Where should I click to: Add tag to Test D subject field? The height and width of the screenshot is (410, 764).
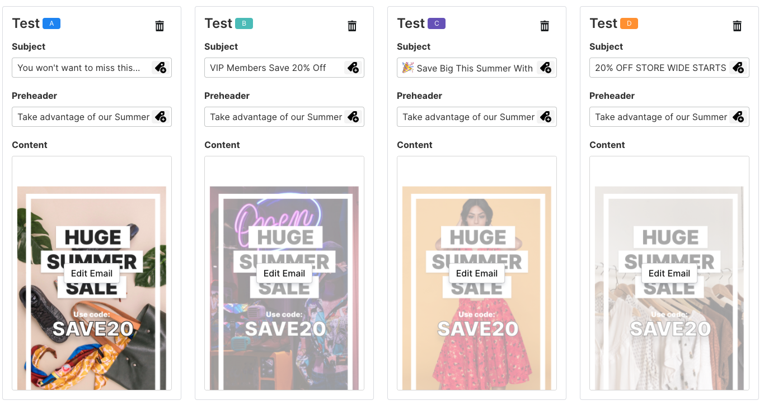pos(738,68)
